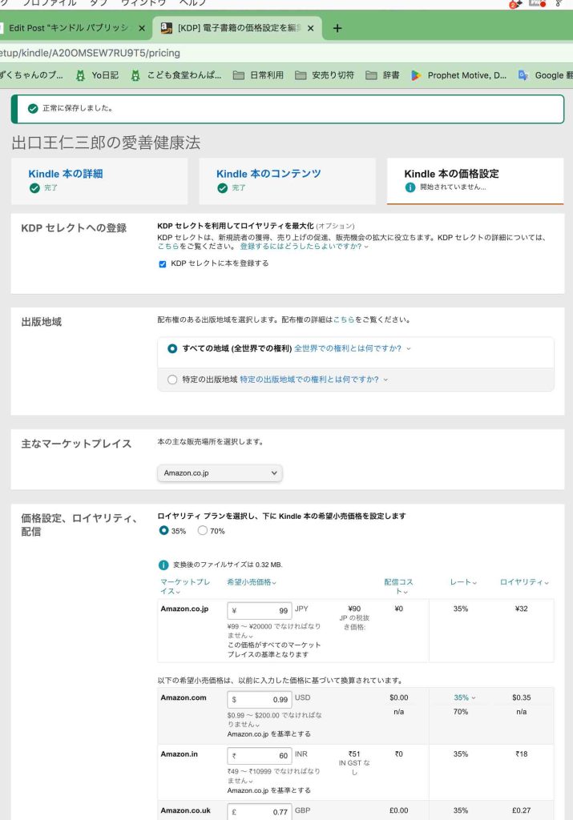Expand the 配信コスト column header

(399, 586)
